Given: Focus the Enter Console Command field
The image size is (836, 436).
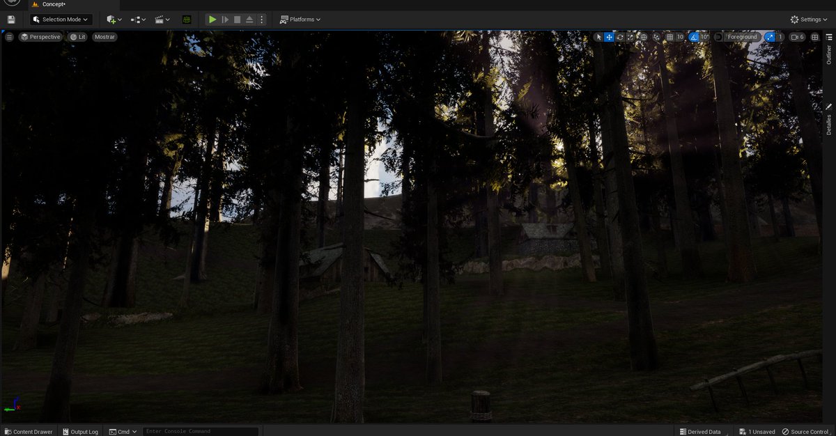Looking at the screenshot, I should (x=201, y=432).
